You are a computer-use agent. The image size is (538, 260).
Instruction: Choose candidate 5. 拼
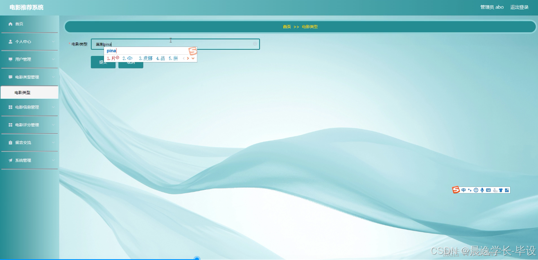[173, 58]
